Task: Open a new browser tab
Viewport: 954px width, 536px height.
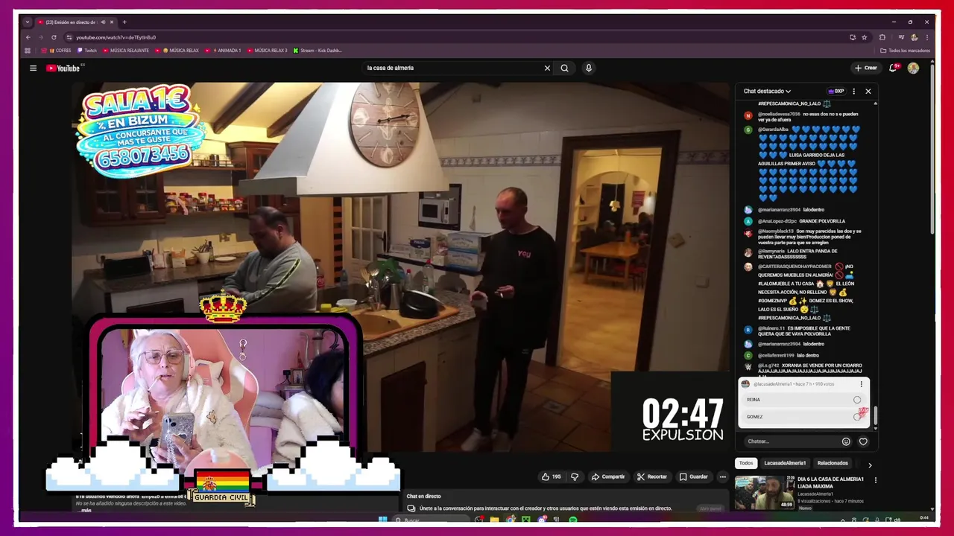Action: point(124,22)
